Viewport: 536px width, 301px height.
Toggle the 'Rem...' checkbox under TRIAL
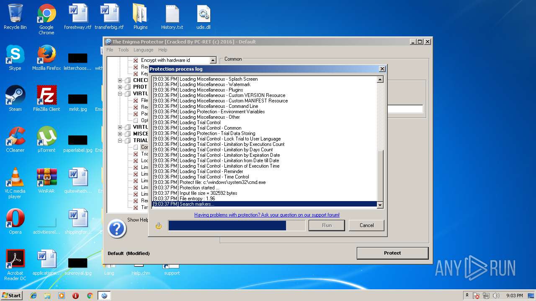tap(136, 201)
